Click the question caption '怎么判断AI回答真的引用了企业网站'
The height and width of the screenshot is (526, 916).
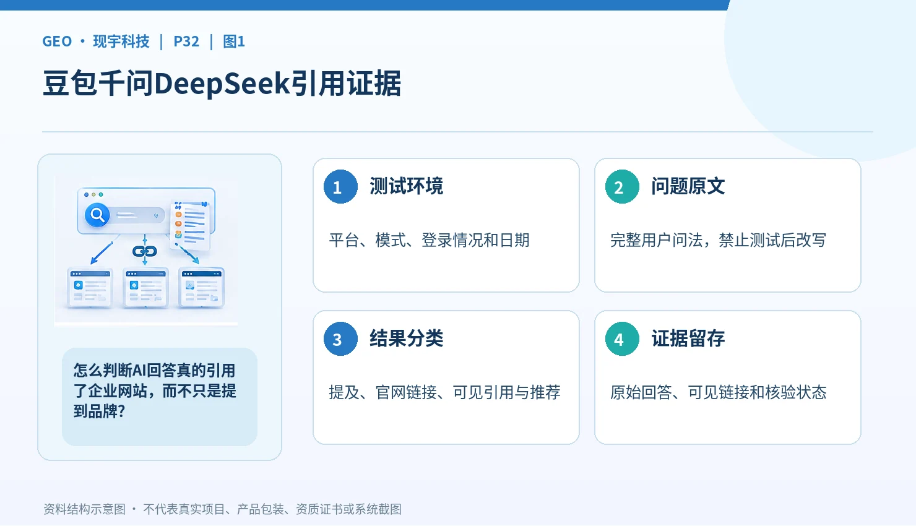click(155, 390)
